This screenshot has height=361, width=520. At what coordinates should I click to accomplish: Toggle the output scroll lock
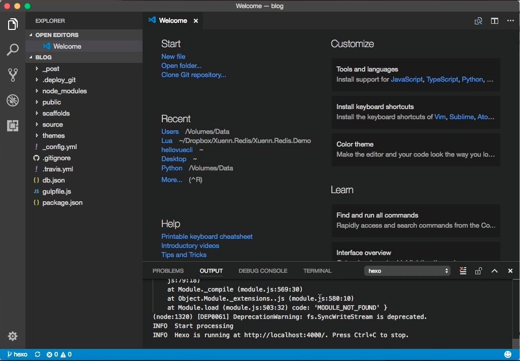coord(478,271)
